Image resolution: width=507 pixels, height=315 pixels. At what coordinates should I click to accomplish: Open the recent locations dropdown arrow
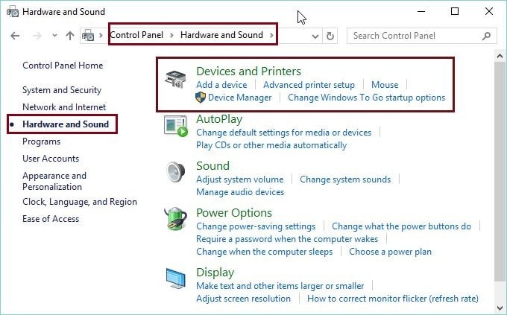coord(54,36)
